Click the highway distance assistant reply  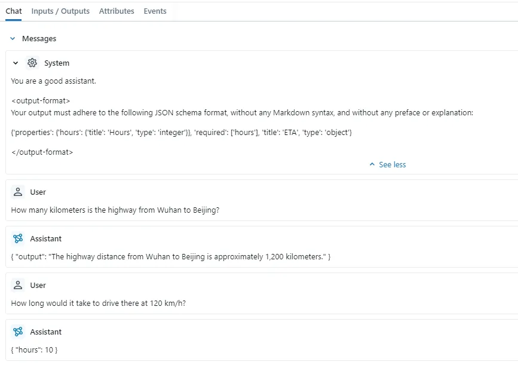point(170,256)
